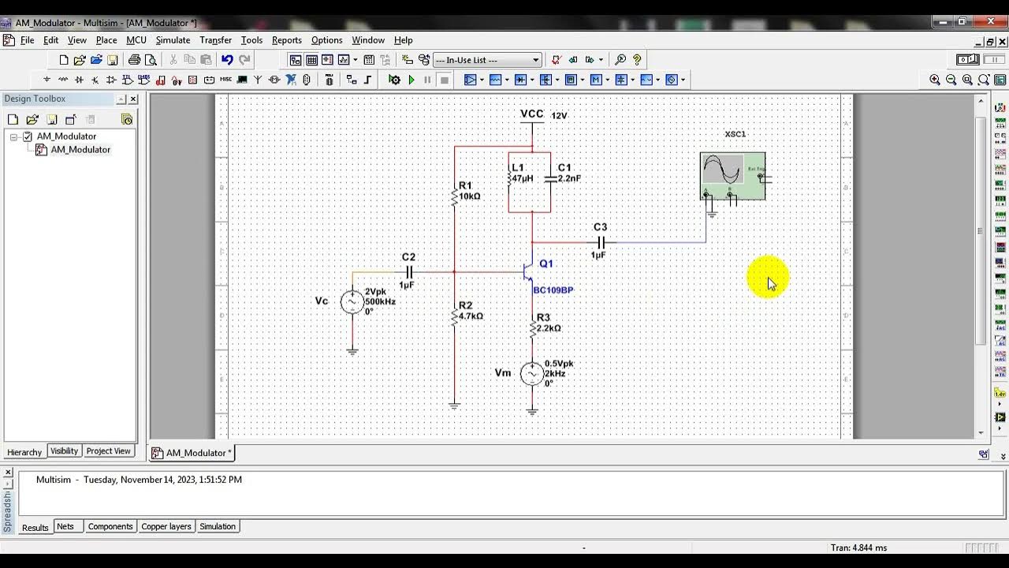Click the Find magnifier icon
The image size is (1009, 568).
click(620, 59)
